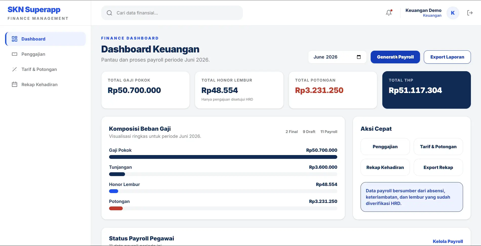Click the Dashboard grid icon in sidebar
Screen dimensions: 481x246
point(15,39)
